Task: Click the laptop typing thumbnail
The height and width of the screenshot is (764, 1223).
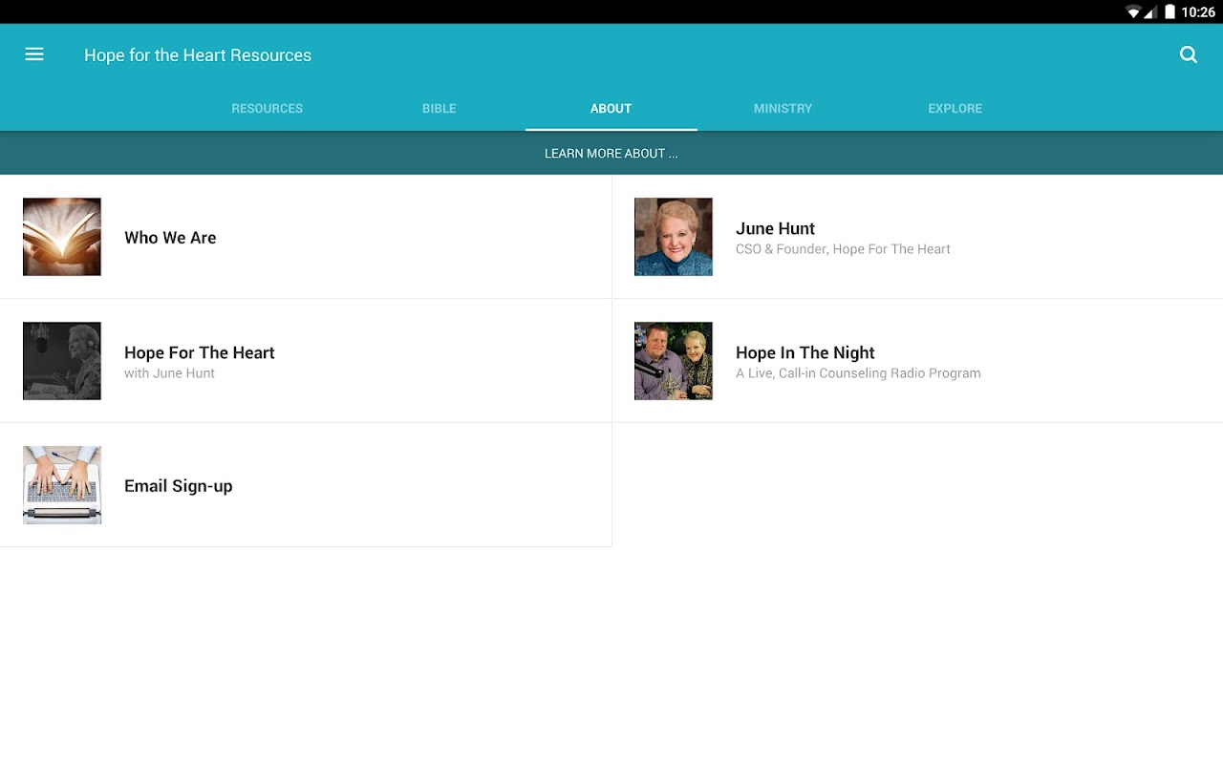Action: coord(62,485)
